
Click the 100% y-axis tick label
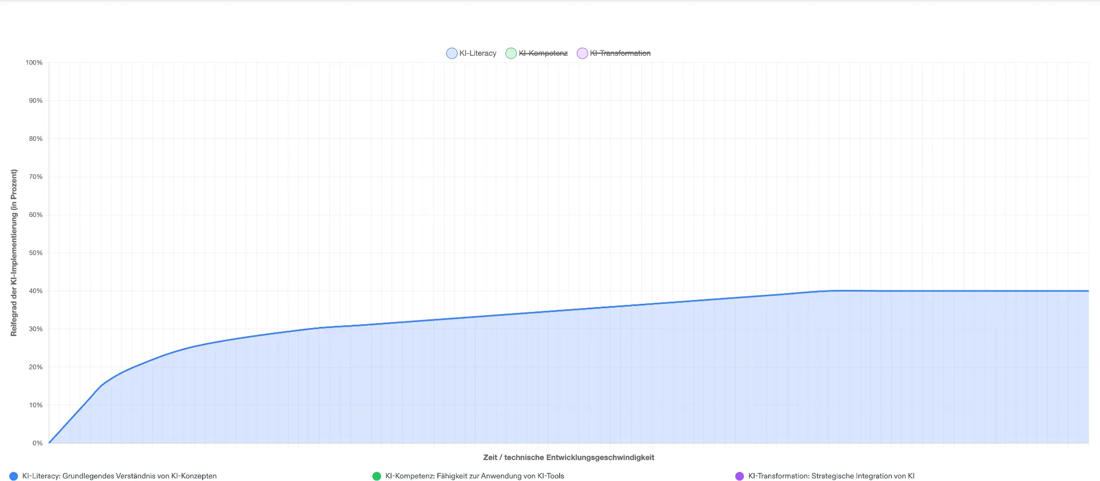(34, 63)
